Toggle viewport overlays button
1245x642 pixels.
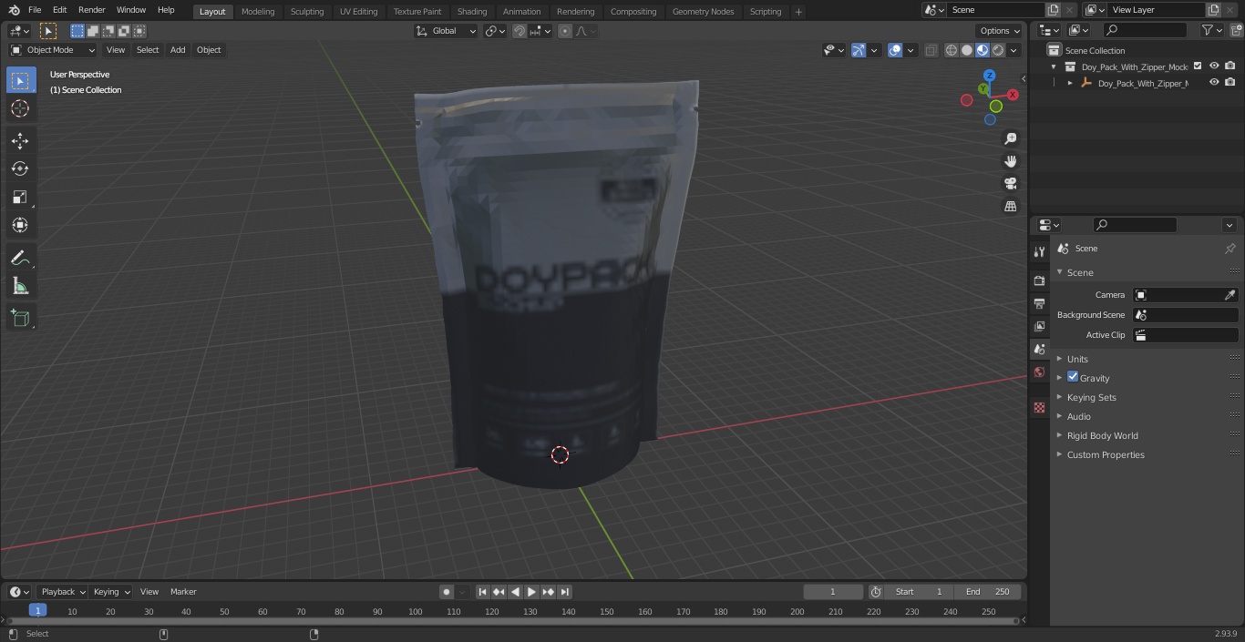(x=895, y=50)
